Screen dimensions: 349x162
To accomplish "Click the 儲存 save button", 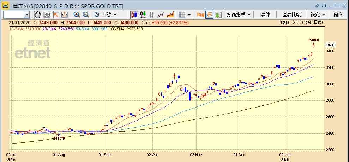I will point(338,15).
